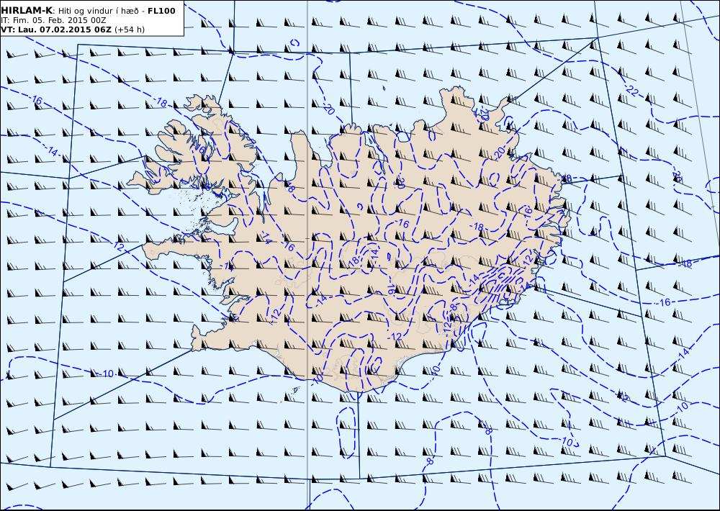Click the FL100 flight level label
Image resolution: width=720 pixels, height=511 pixels.
coord(161,11)
